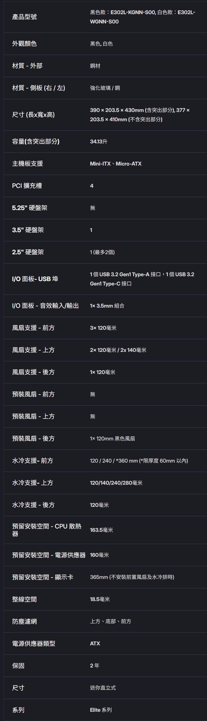Click the Elite 系列 series value
207x721 pixels.
point(101,710)
